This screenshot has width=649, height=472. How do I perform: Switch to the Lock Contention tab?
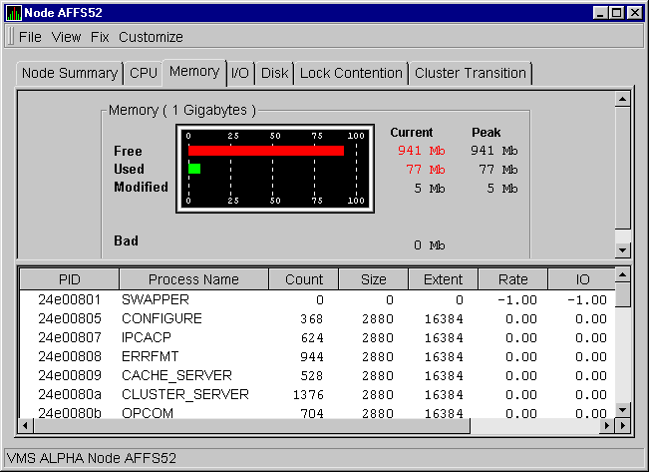[x=351, y=73]
